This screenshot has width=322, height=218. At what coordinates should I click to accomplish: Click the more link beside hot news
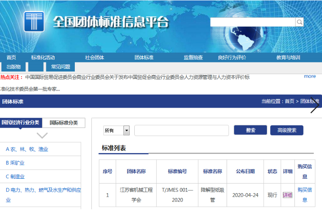pyautogui.click(x=310, y=76)
